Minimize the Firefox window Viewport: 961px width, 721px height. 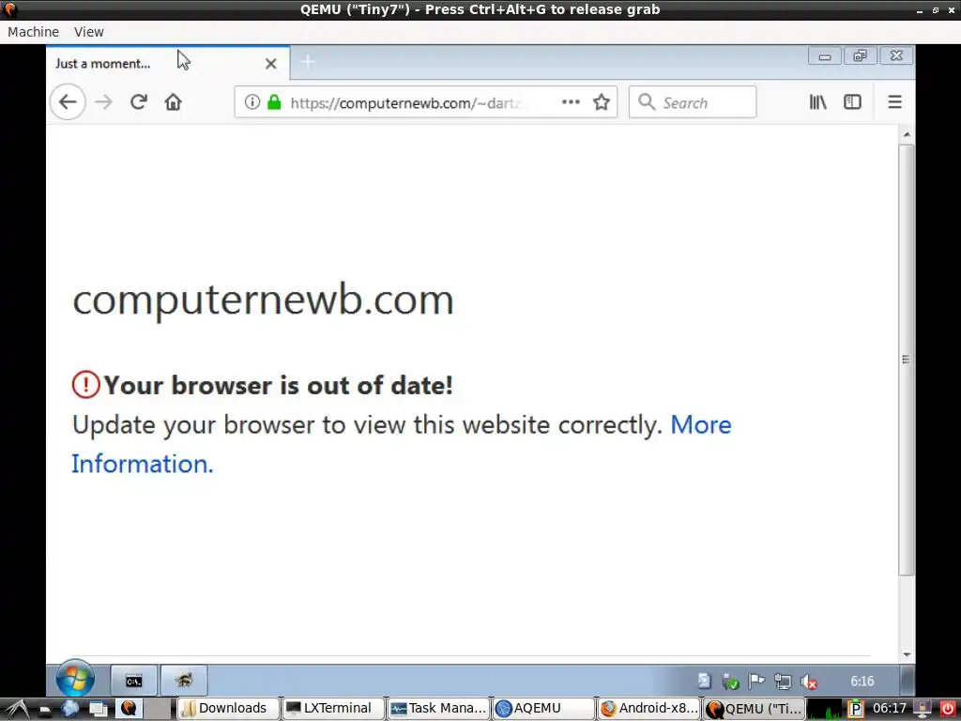[824, 56]
